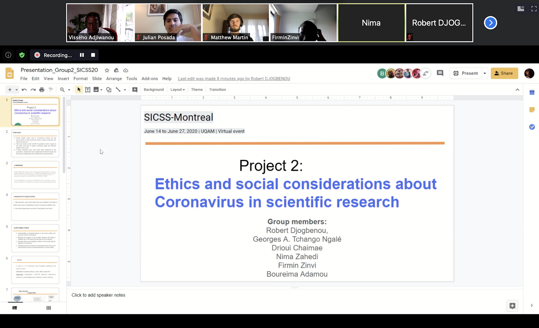The image size is (539, 328).
Task: Choose the select arrow cursor tool
Action: 79,89
